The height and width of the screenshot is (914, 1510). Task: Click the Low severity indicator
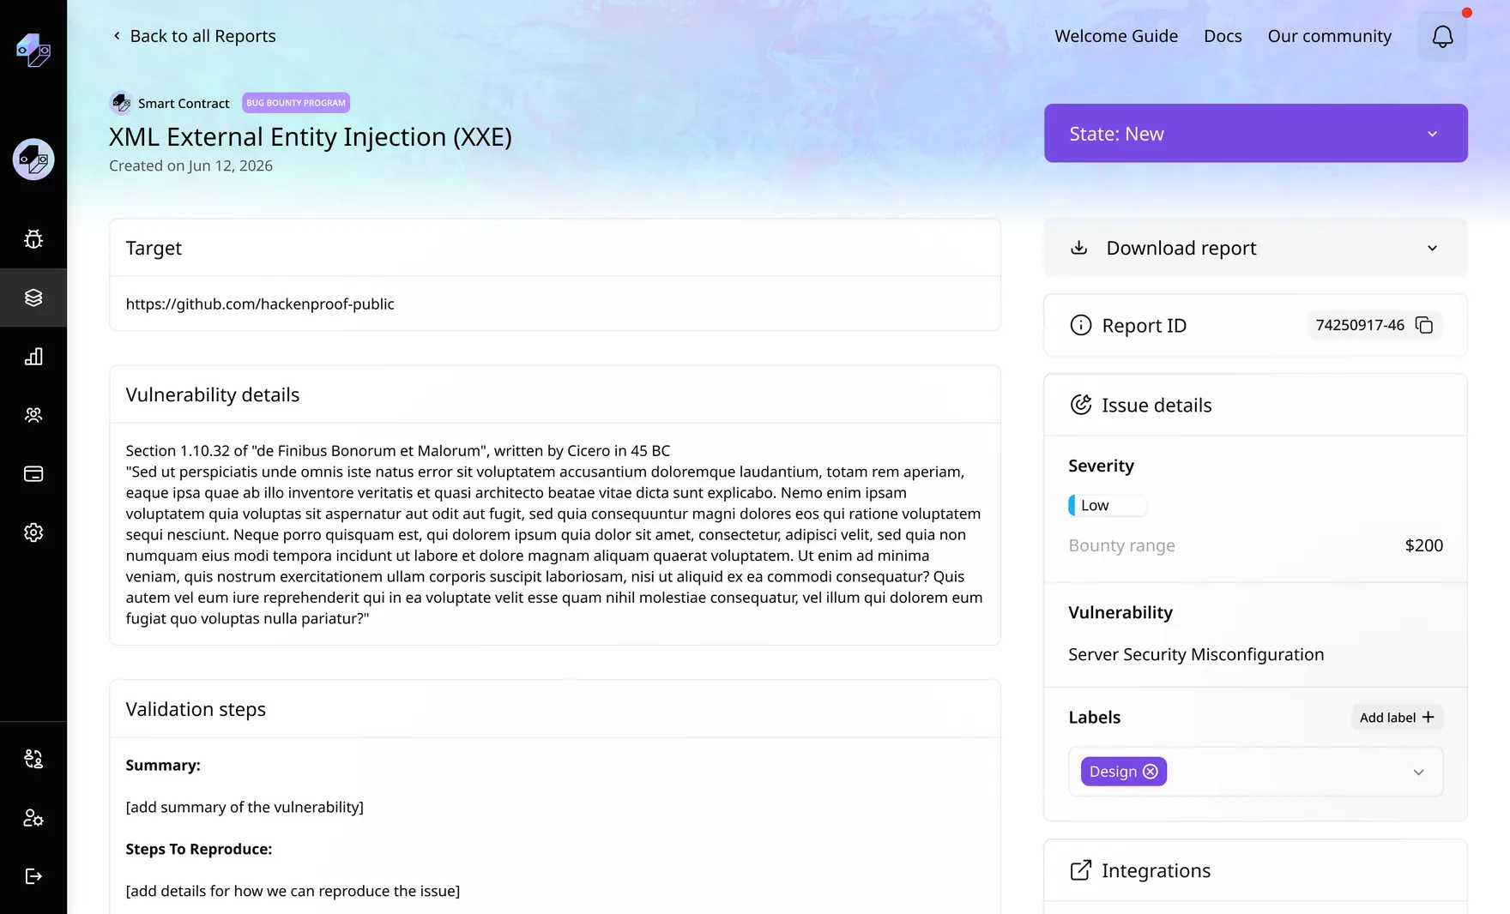(1107, 506)
